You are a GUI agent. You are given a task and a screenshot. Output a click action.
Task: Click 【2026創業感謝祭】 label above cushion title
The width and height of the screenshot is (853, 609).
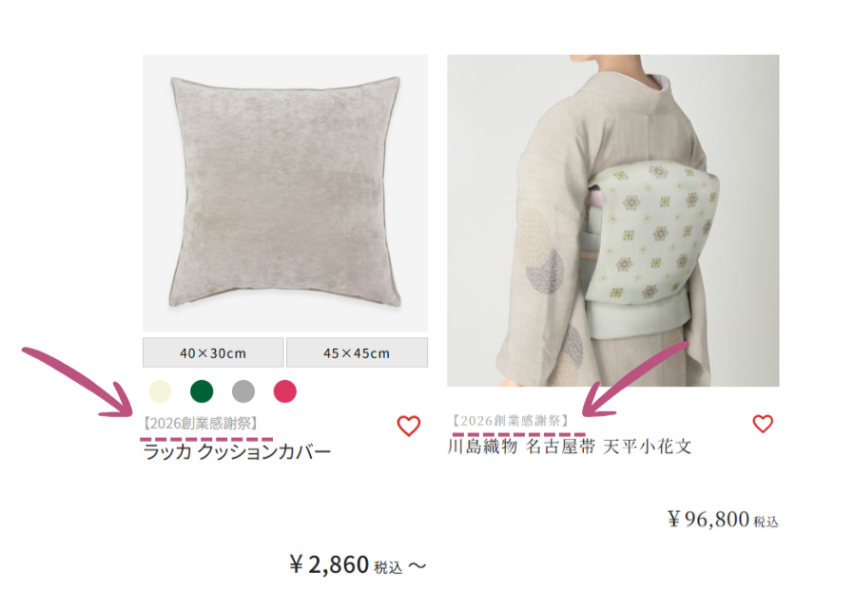pyautogui.click(x=201, y=423)
